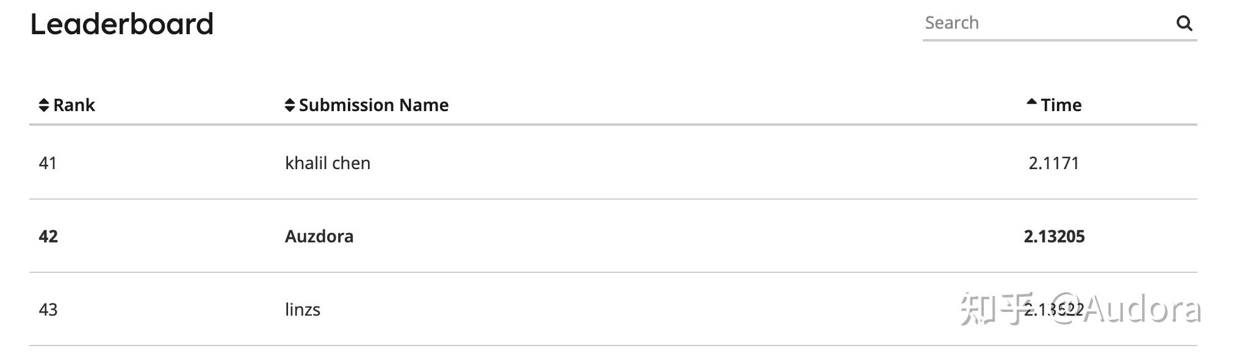The height and width of the screenshot is (359, 1234).
Task: Sort by the Submission Name header
Action: [x=373, y=105]
